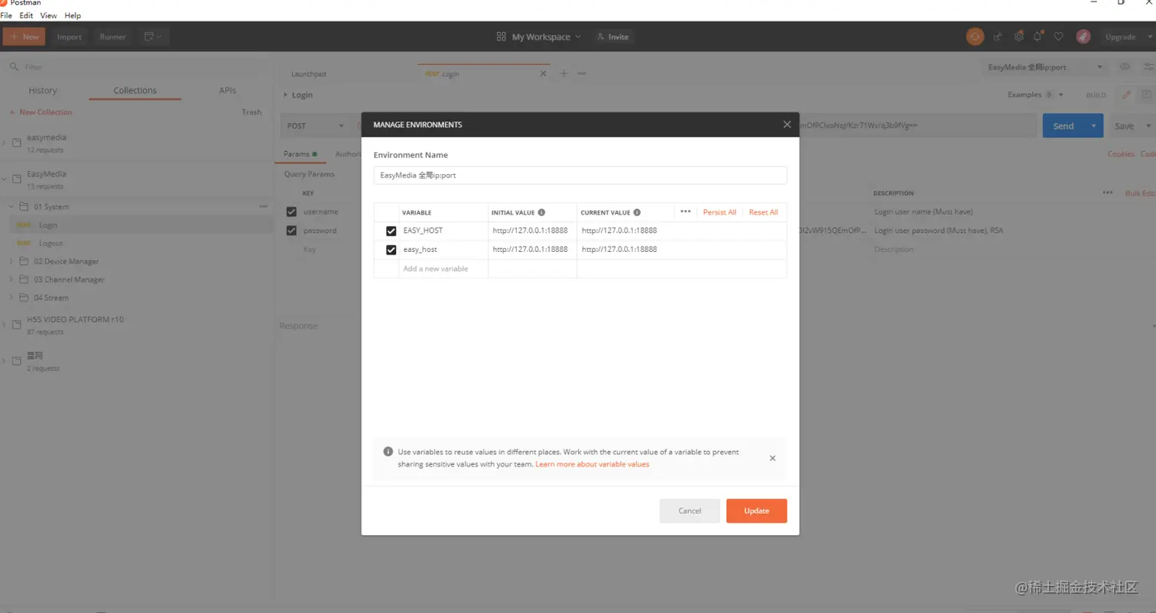
Task: Open the File menu
Action: click(6, 15)
